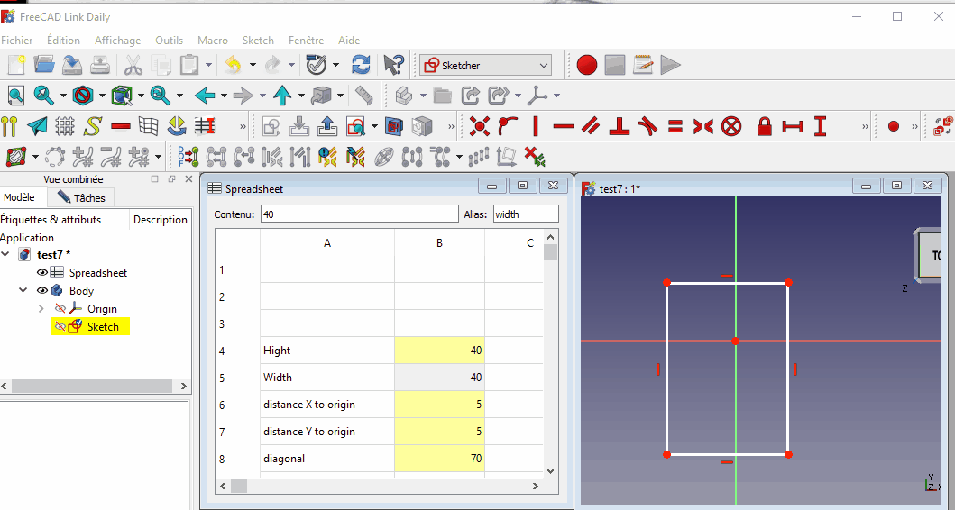Select the diagonal value cell showing 70

coord(439,459)
